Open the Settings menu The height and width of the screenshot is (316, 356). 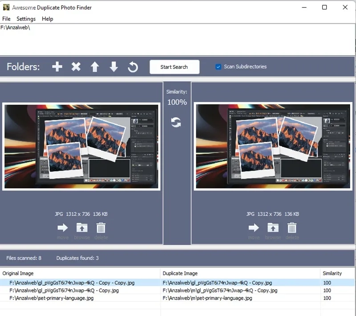(x=26, y=19)
